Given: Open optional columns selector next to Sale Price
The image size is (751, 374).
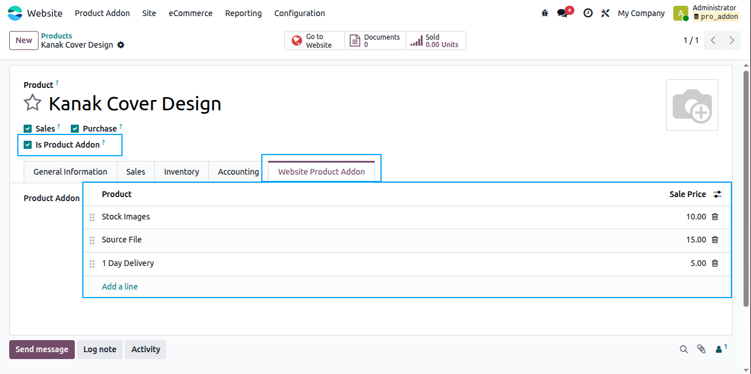Looking at the screenshot, I should coord(717,194).
